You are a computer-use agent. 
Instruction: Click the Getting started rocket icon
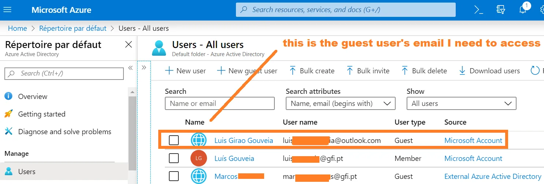point(8,114)
